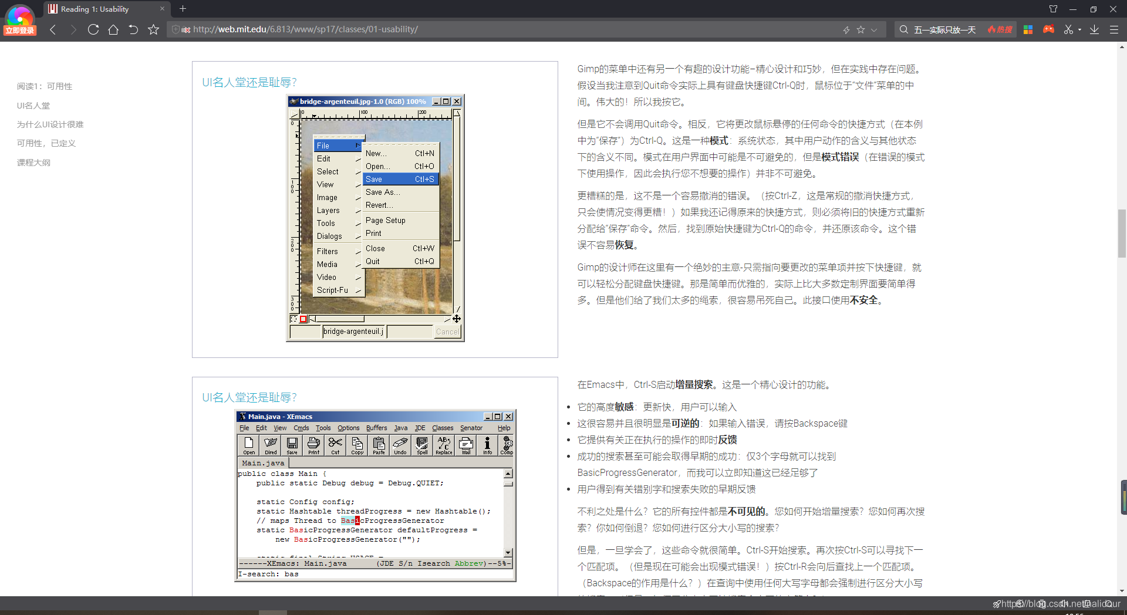Go back to the previous page
1127x615 pixels.
pyautogui.click(x=53, y=29)
